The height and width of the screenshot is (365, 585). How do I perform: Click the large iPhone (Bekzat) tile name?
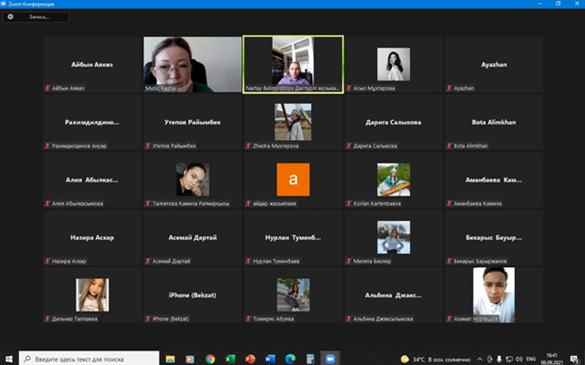tap(192, 295)
